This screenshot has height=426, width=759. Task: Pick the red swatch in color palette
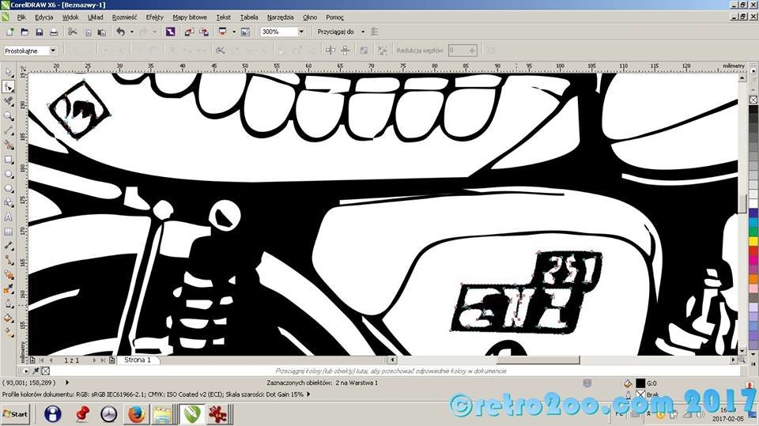coord(753,251)
